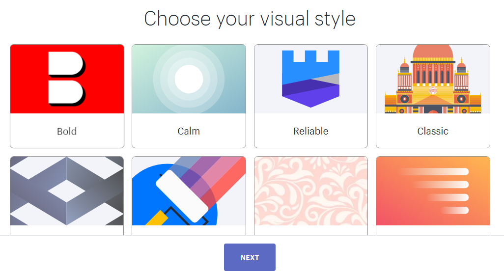This screenshot has height=273, width=504.
Task: Click the center white diamond in gray card
Action: click(x=66, y=191)
